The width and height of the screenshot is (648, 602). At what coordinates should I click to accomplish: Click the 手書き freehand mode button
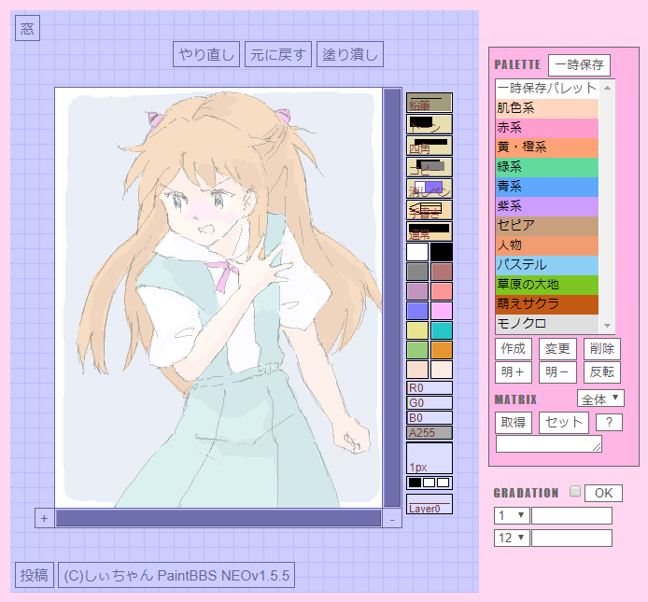click(430, 210)
